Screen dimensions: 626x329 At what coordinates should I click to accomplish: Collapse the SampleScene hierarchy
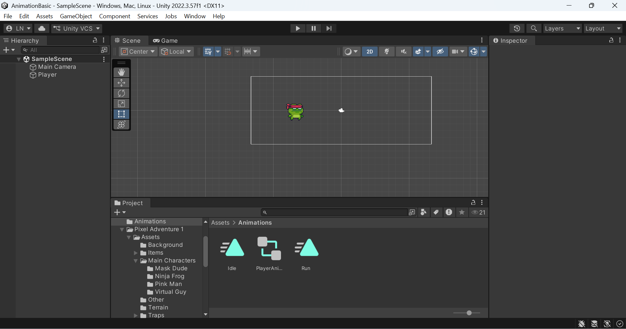[19, 59]
